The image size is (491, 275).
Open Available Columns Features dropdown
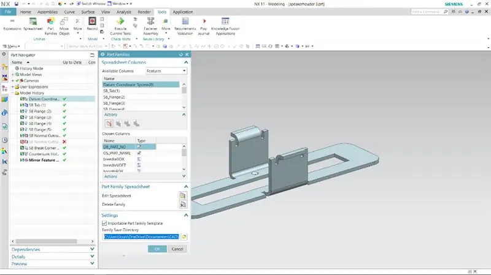pyautogui.click(x=166, y=71)
